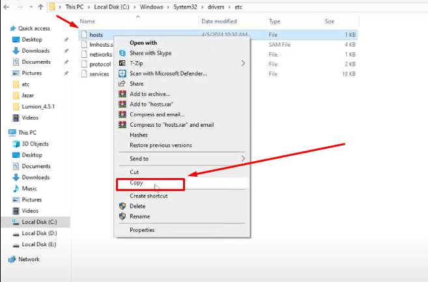Expand the Send to submenu arrow

(x=243, y=159)
